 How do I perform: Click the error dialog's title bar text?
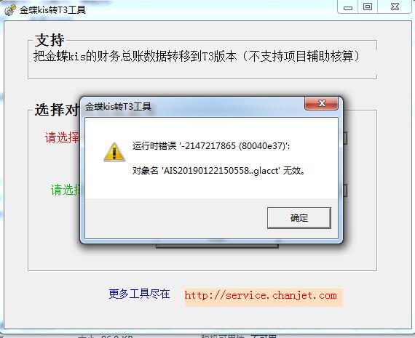click(118, 107)
